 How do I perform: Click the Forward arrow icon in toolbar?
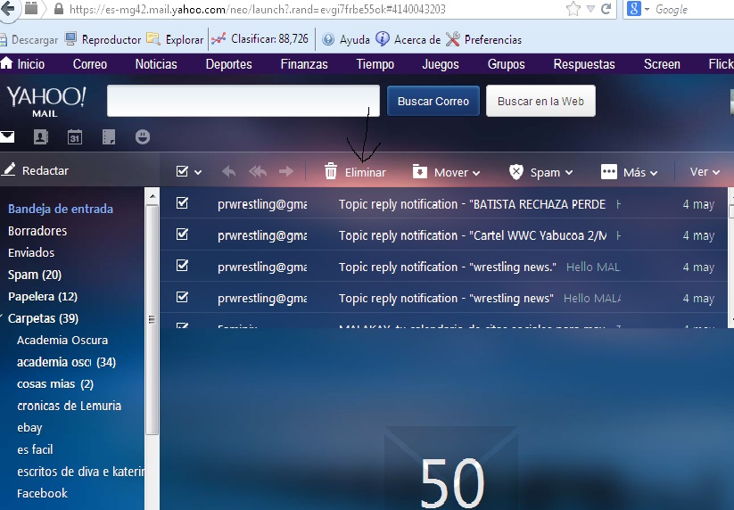point(286,172)
